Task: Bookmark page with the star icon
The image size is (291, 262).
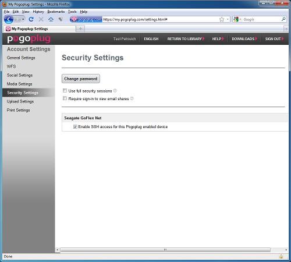Action: click(x=222, y=19)
